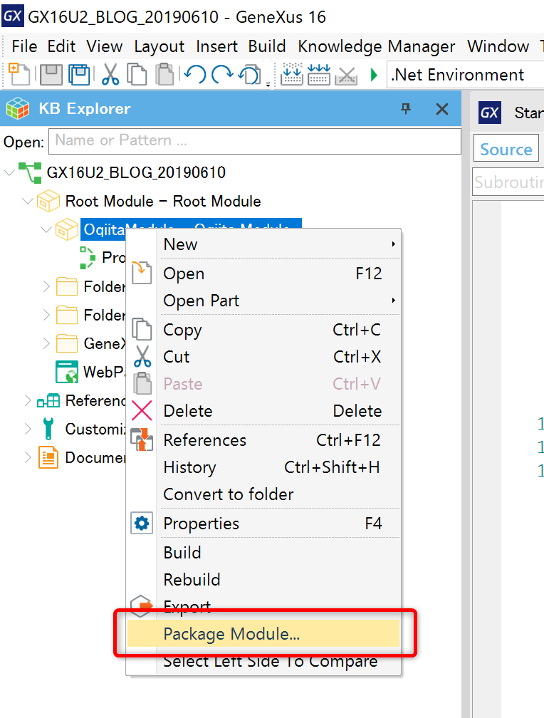Click the New Object toolbar icon
The height and width of the screenshot is (718, 544).
19,74
